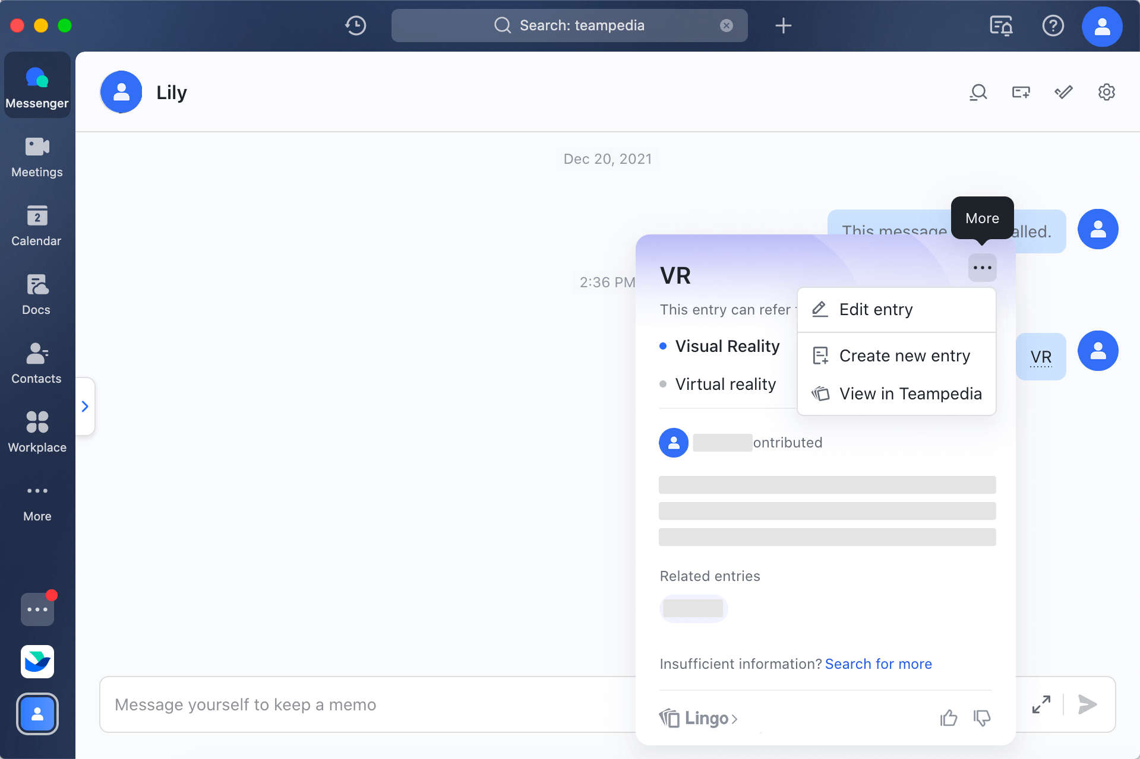Image resolution: width=1140 pixels, height=759 pixels.
Task: Open Workplace in the sidebar
Action: tap(36, 431)
